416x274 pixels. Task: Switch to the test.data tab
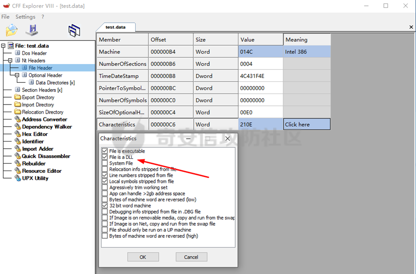[116, 27]
